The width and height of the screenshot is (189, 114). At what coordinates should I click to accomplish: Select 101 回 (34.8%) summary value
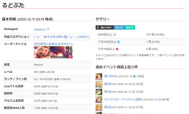pyautogui.click(x=155, y=35)
